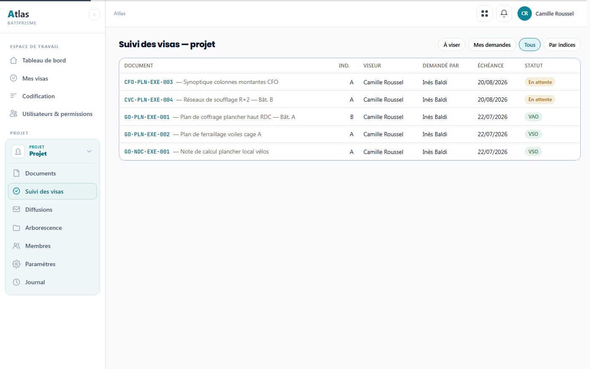Open notifications bell

pos(504,13)
